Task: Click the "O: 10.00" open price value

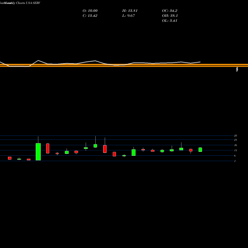Action: coord(90,11)
